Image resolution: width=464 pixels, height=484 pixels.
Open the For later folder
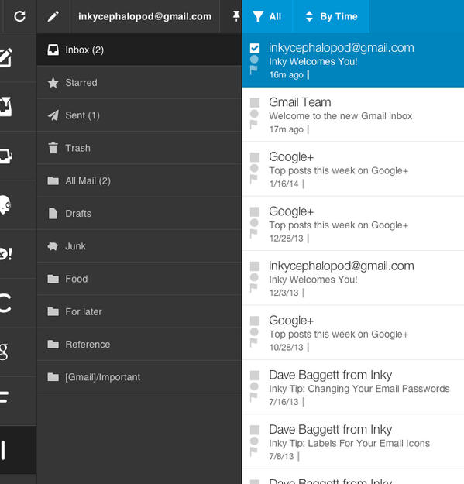pyautogui.click(x=139, y=311)
